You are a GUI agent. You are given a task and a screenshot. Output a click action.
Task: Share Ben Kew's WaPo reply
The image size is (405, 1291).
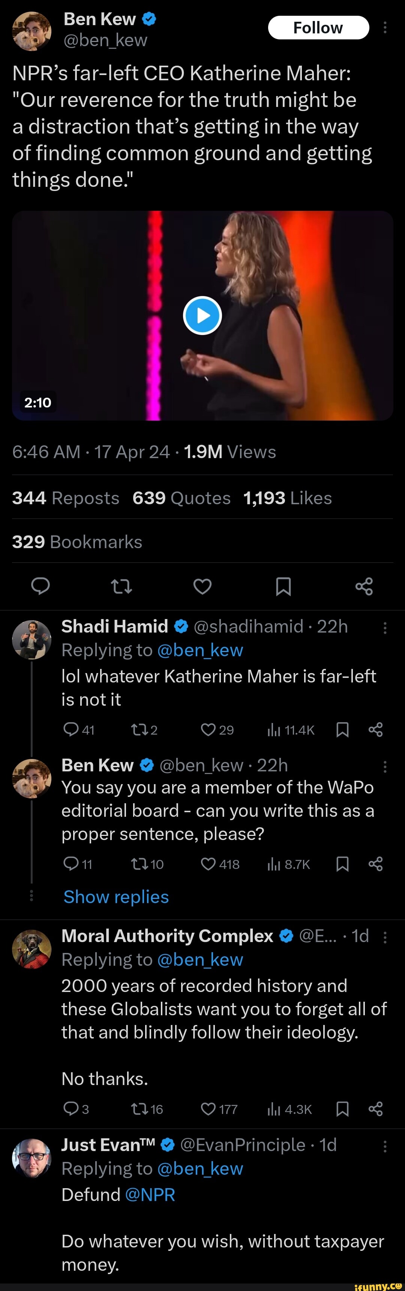(375, 864)
